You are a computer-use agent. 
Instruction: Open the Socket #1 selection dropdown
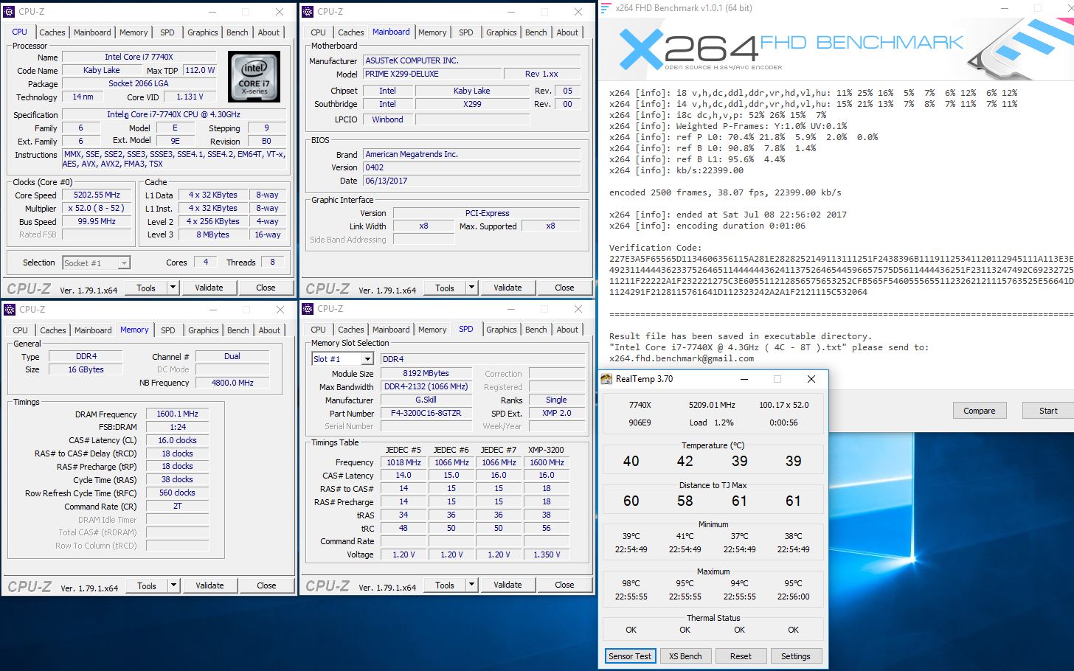coord(124,263)
